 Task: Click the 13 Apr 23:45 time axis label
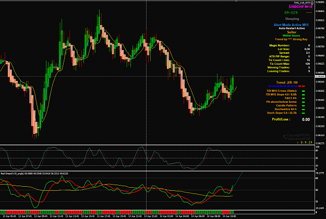(151, 216)
